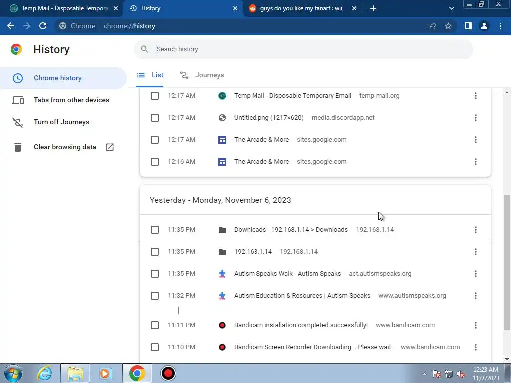This screenshot has width=511, height=383.
Task: Click the Temp Mail favicon in history list
Action: [222, 96]
